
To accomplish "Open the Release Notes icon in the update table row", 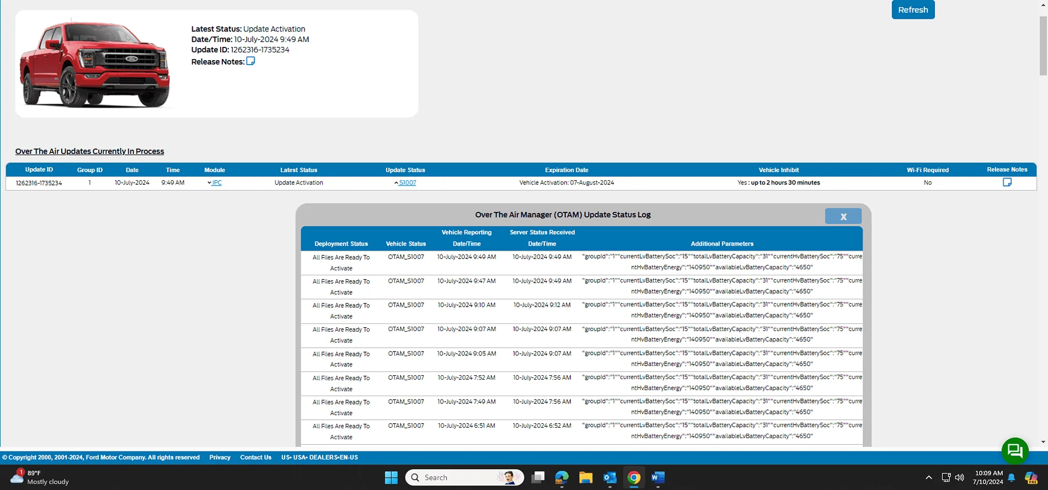I will click(x=1007, y=183).
